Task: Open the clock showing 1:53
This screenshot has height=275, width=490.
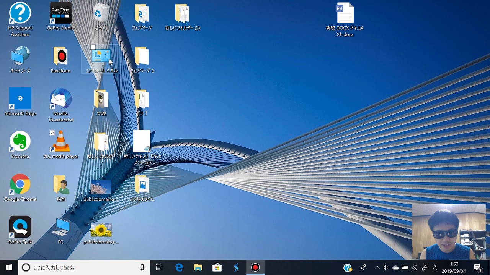Action: click(454, 267)
